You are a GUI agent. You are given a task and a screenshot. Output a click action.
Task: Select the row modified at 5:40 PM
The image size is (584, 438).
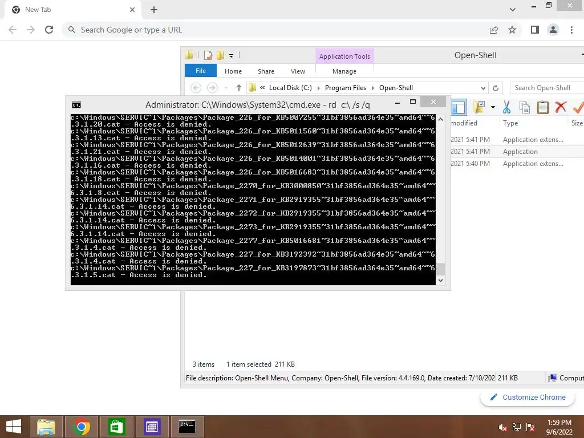(x=517, y=164)
